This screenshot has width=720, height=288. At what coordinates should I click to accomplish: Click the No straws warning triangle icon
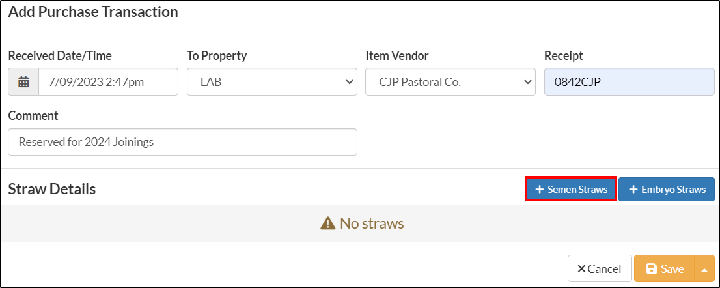pyautogui.click(x=328, y=223)
